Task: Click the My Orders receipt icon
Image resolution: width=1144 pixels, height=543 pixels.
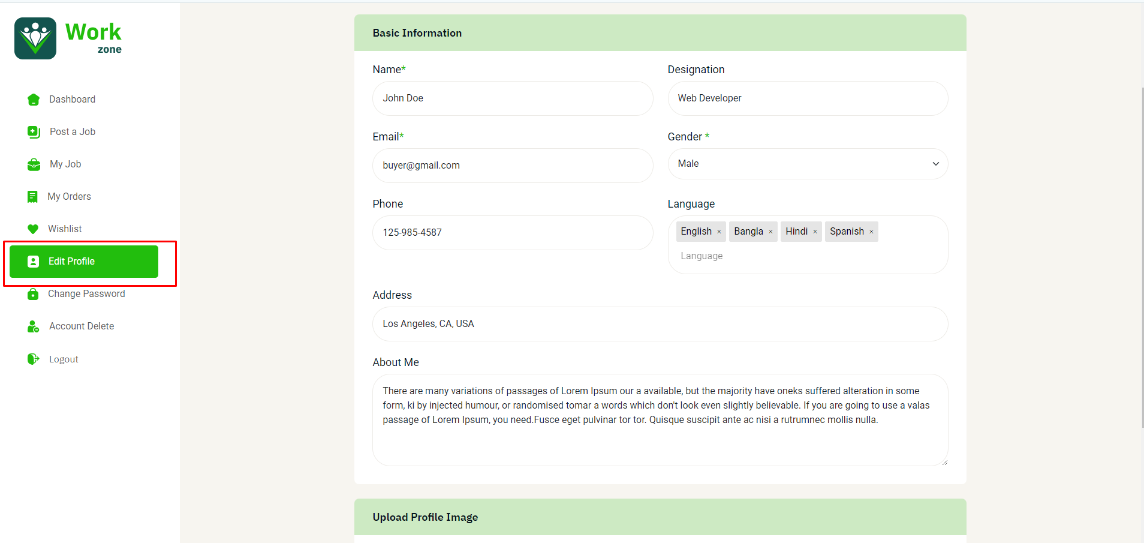Action: click(x=32, y=197)
